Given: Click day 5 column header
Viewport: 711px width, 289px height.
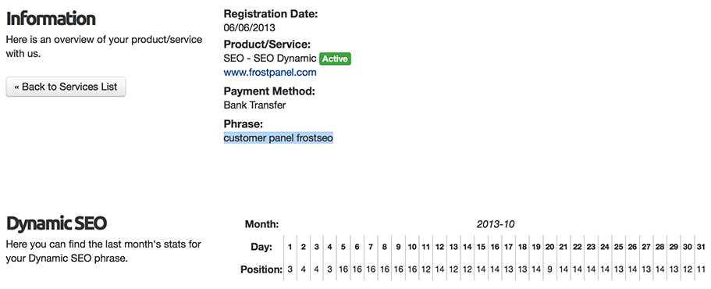Looking at the screenshot, I should tap(343, 248).
